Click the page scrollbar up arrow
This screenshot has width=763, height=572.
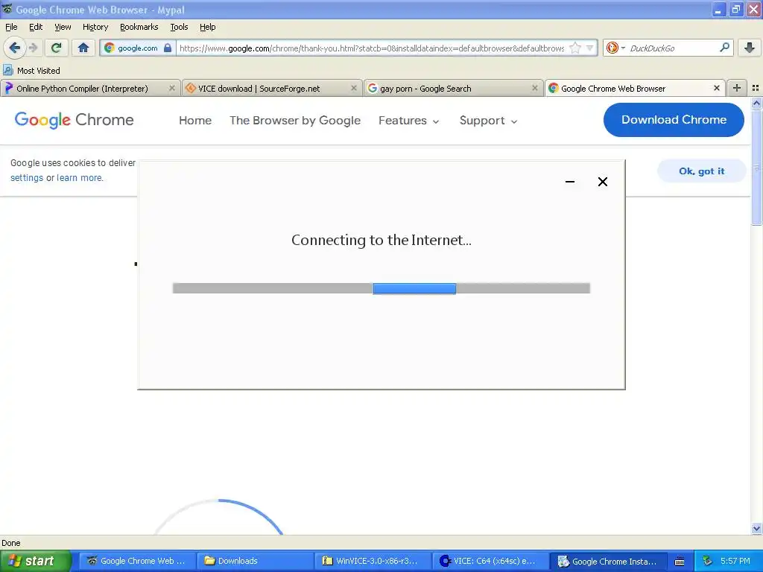(756, 103)
